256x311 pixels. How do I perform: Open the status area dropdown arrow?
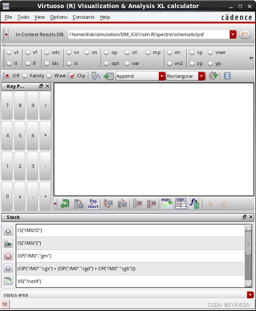tap(250, 295)
